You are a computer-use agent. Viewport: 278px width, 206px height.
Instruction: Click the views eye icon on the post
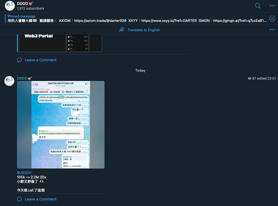250,78
